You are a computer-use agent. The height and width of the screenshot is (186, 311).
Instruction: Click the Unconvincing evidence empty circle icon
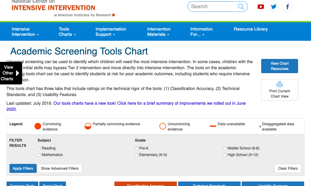(x=163, y=126)
